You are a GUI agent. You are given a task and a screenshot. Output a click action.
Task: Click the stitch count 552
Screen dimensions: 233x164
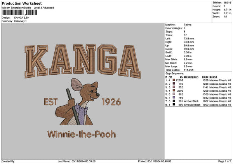click(x=181, y=87)
